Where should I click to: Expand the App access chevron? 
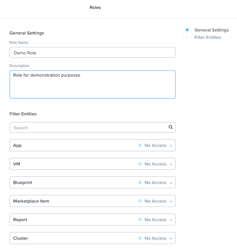tap(171, 146)
